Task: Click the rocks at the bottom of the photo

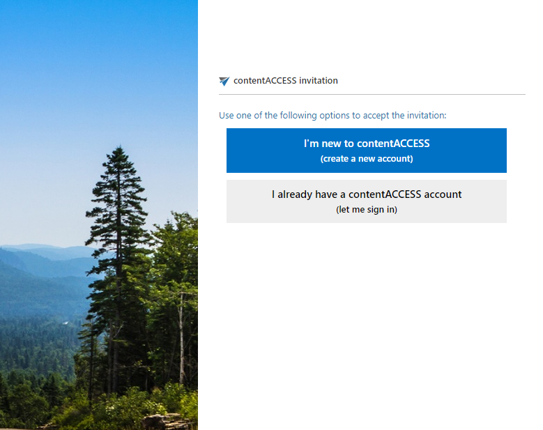Action: (x=166, y=422)
